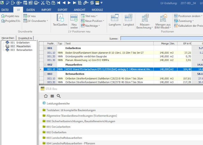Open the LV-Grundwerte dropdown
Viewport: 203px width, 145px height.
tap(36, 21)
